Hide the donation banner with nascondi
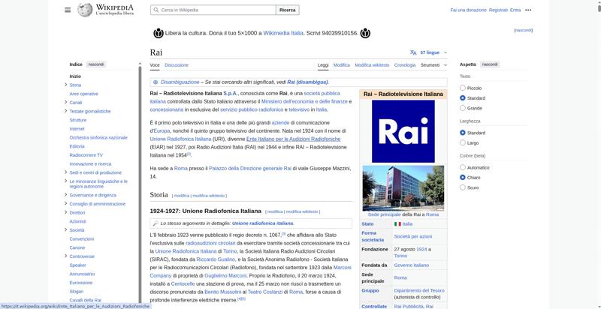 [523, 30]
